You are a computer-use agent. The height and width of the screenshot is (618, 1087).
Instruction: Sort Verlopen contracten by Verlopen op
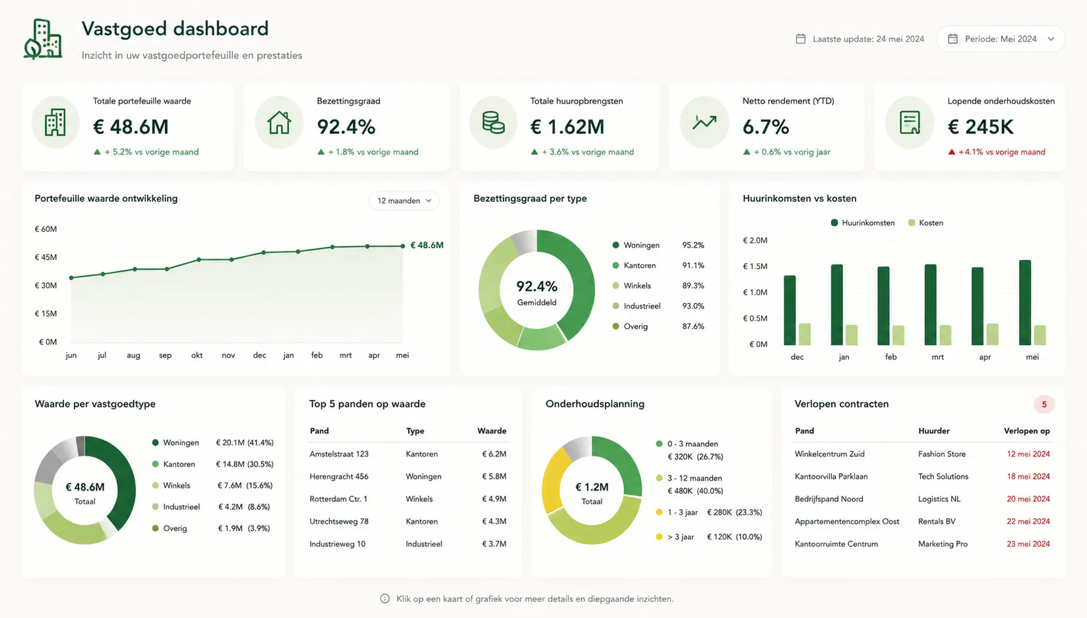pos(1027,431)
